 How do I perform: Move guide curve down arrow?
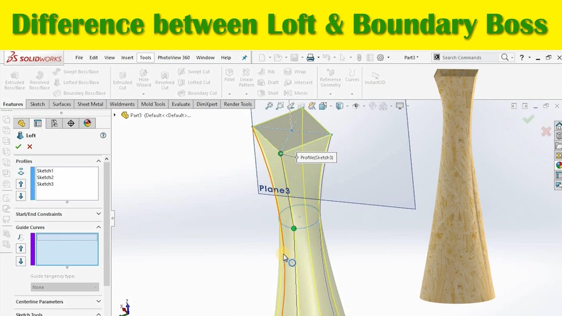[x=21, y=261]
